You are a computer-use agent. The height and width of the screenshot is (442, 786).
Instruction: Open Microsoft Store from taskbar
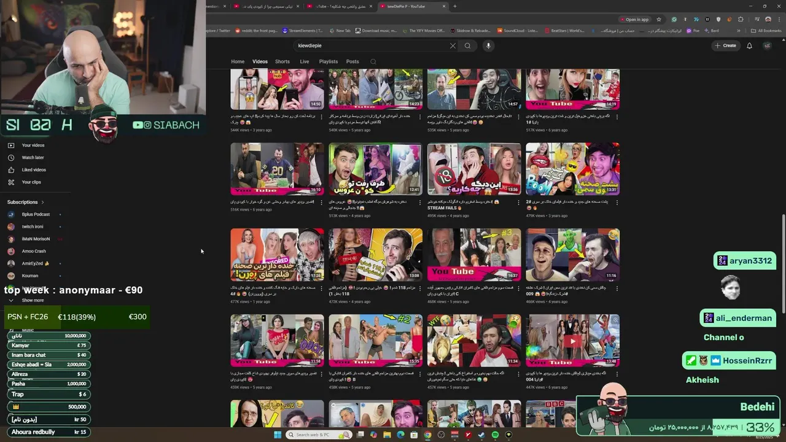[414, 435]
